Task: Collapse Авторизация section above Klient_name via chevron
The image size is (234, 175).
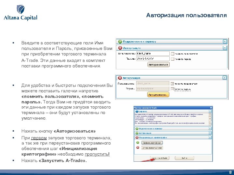Action: [x=225, y=48]
